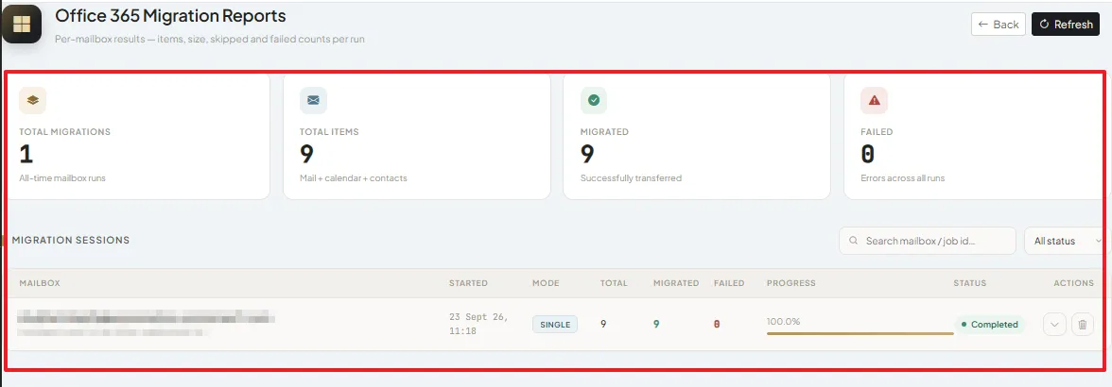Click the app logo icon beside the title
The height and width of the screenshot is (387, 1112).
click(22, 24)
